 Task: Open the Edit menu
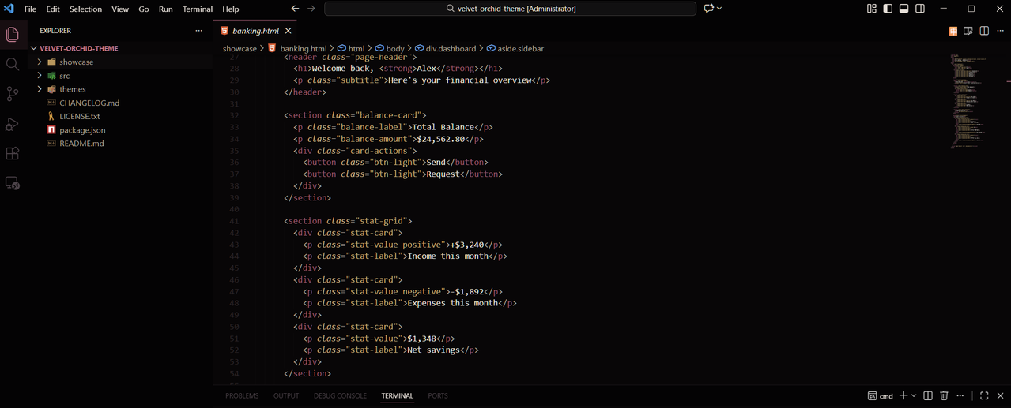(x=53, y=9)
